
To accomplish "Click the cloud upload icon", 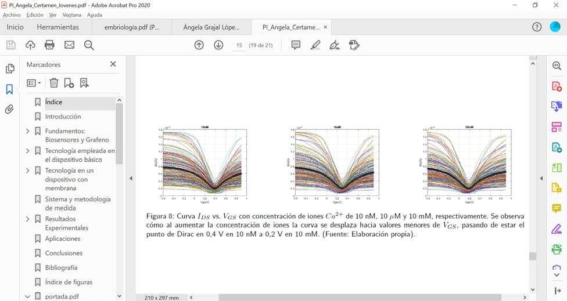I will (30, 45).
